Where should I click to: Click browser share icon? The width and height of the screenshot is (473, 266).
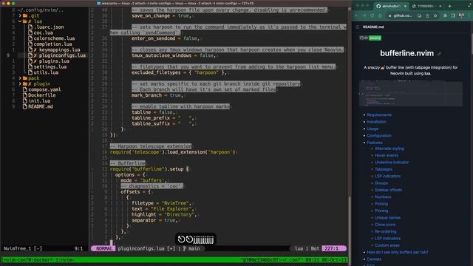pos(427,16)
